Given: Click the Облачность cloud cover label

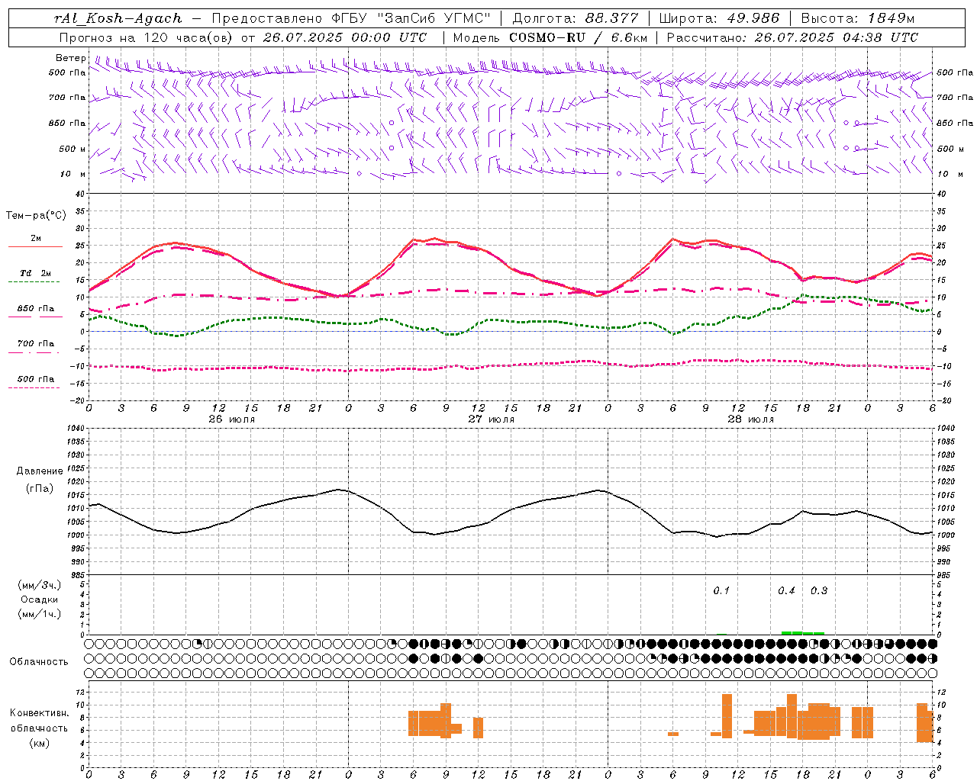Looking at the screenshot, I should click(x=39, y=662).
